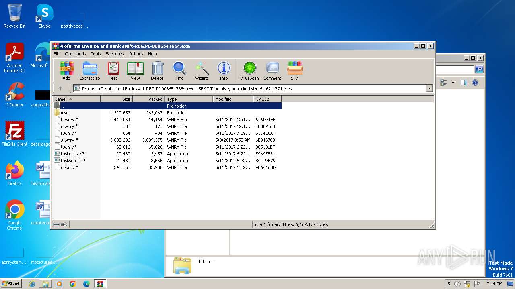
Task: Open Internet Explorer from the taskbar
Action: click(32, 284)
